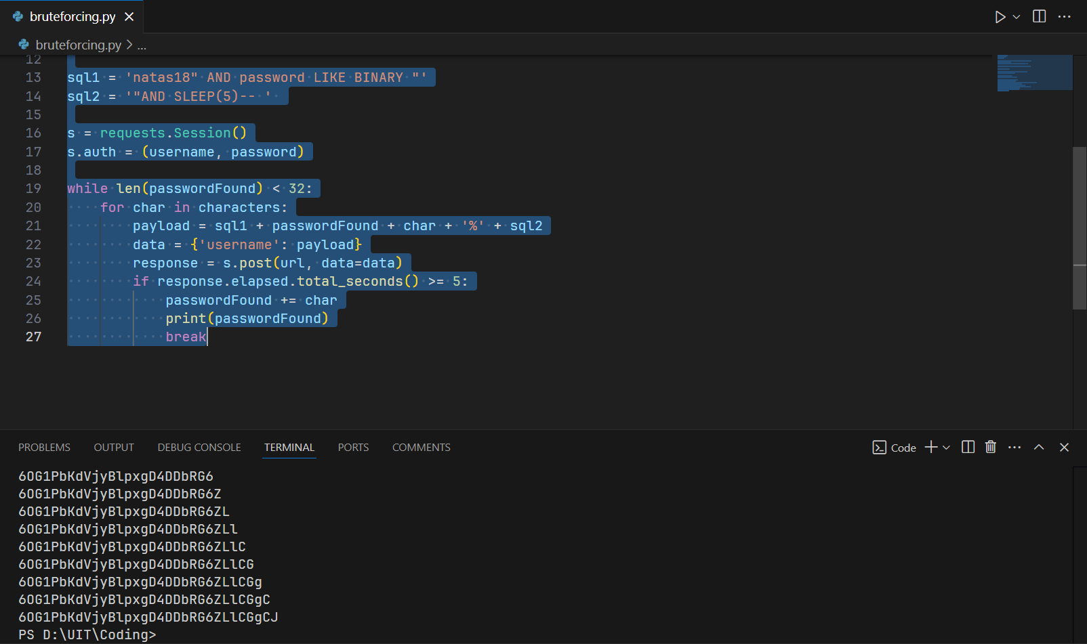The width and height of the screenshot is (1087, 644).
Task: Click 'while' keyword on line 19
Action: [x=87, y=188]
